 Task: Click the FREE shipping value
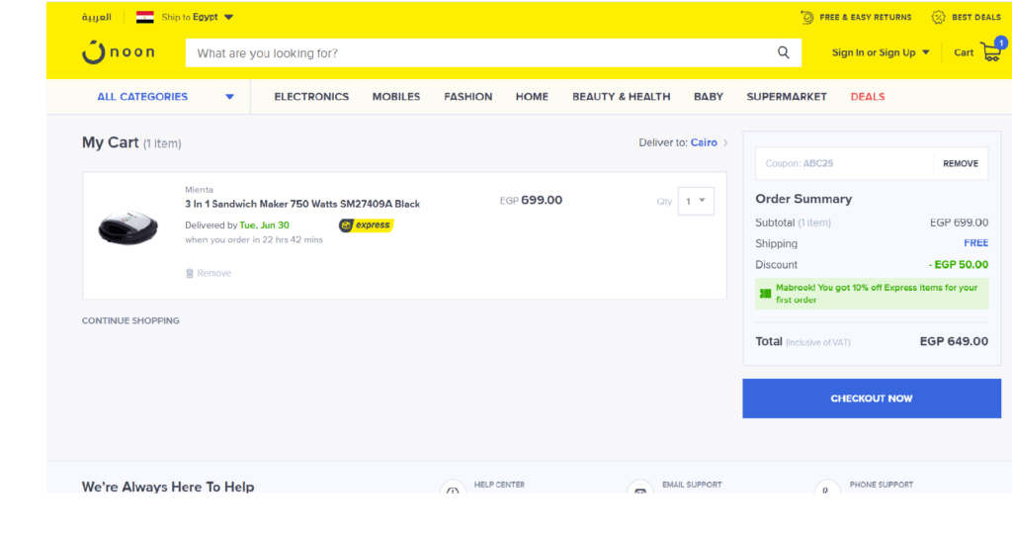975,243
